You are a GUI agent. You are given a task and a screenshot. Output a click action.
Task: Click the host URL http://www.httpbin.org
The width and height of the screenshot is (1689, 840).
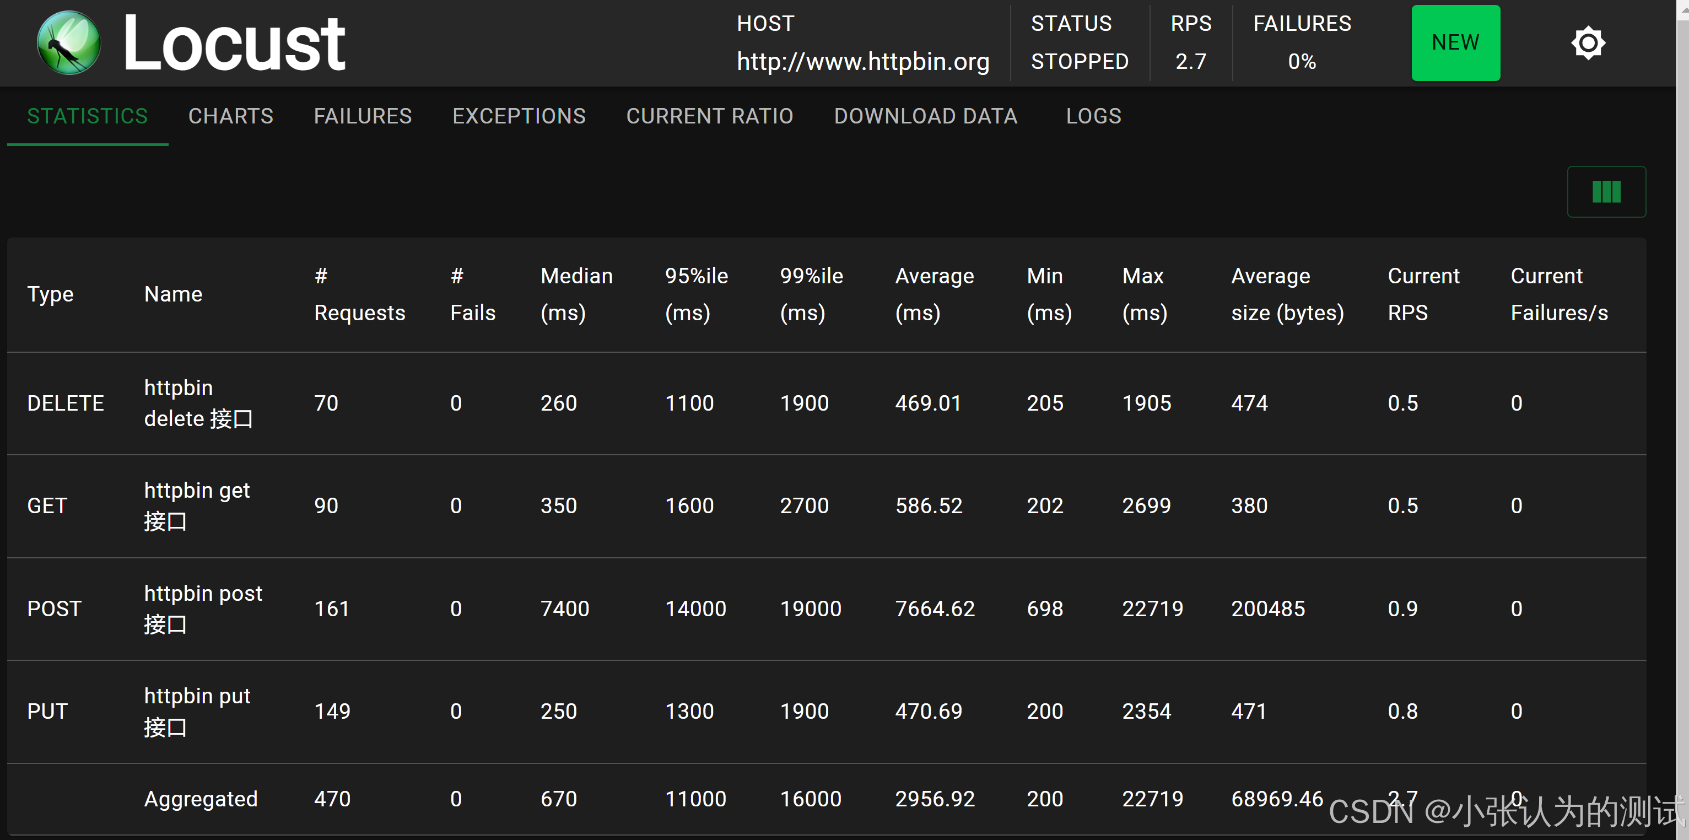click(x=862, y=62)
